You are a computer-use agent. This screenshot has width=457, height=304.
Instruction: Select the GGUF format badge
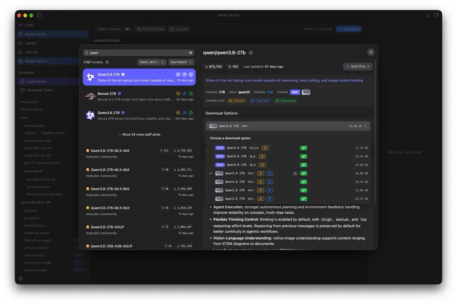click(x=295, y=92)
